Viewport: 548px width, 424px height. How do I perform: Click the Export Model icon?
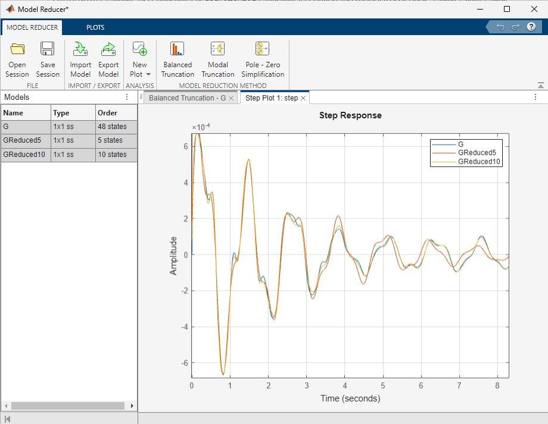[x=108, y=50]
